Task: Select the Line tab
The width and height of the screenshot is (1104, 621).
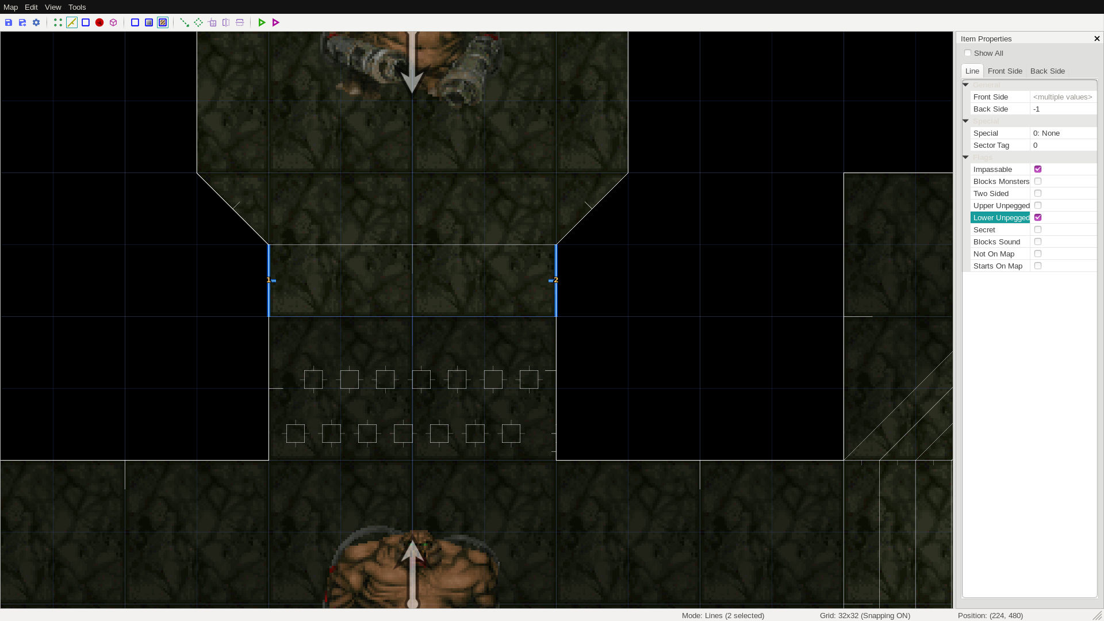Action: point(972,71)
